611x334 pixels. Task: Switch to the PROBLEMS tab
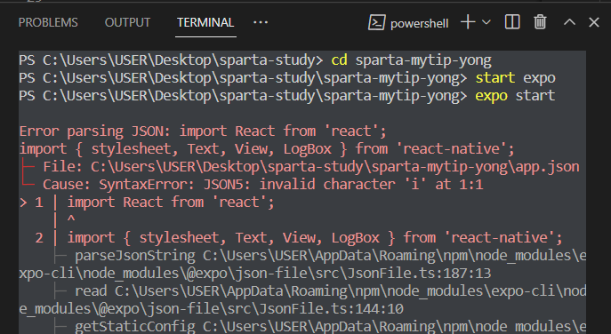point(48,22)
